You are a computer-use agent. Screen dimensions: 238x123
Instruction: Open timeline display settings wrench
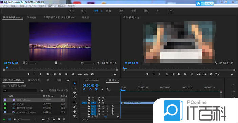pyautogui.click(x=108, y=89)
